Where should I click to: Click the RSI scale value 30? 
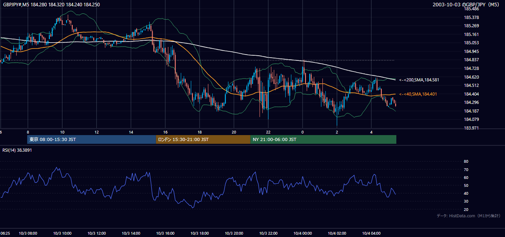466,201
